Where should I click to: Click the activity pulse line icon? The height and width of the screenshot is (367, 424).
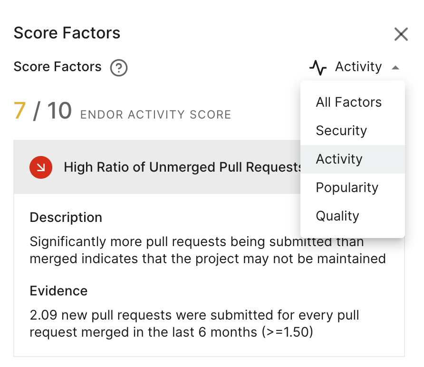coord(318,67)
